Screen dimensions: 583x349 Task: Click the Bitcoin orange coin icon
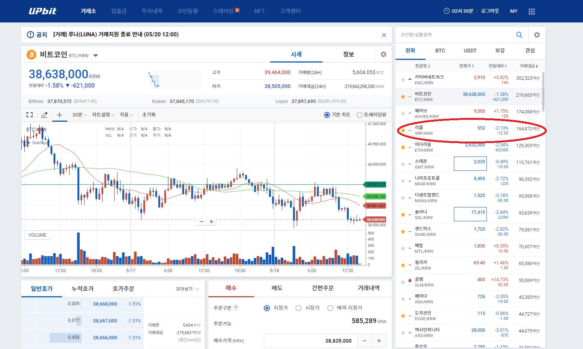tap(31, 55)
